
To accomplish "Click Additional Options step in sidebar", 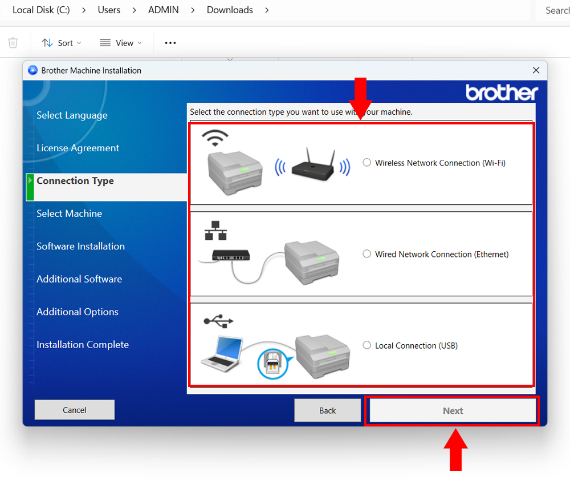I will tap(78, 312).
